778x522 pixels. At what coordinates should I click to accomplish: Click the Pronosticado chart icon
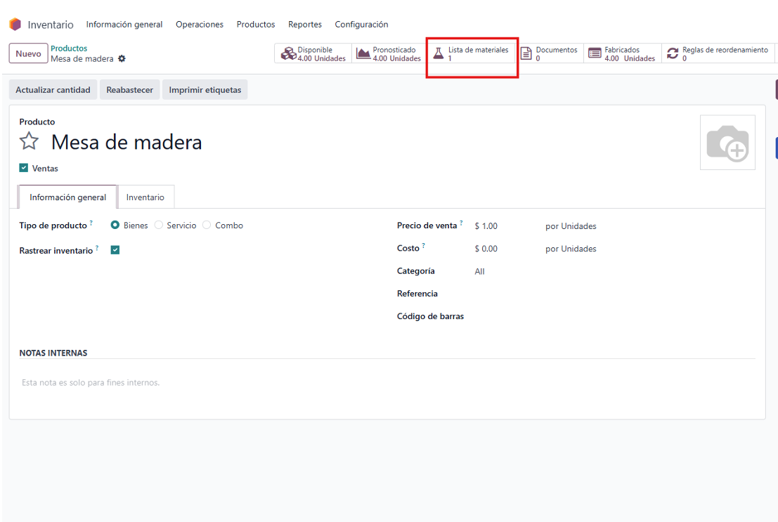pyautogui.click(x=363, y=53)
